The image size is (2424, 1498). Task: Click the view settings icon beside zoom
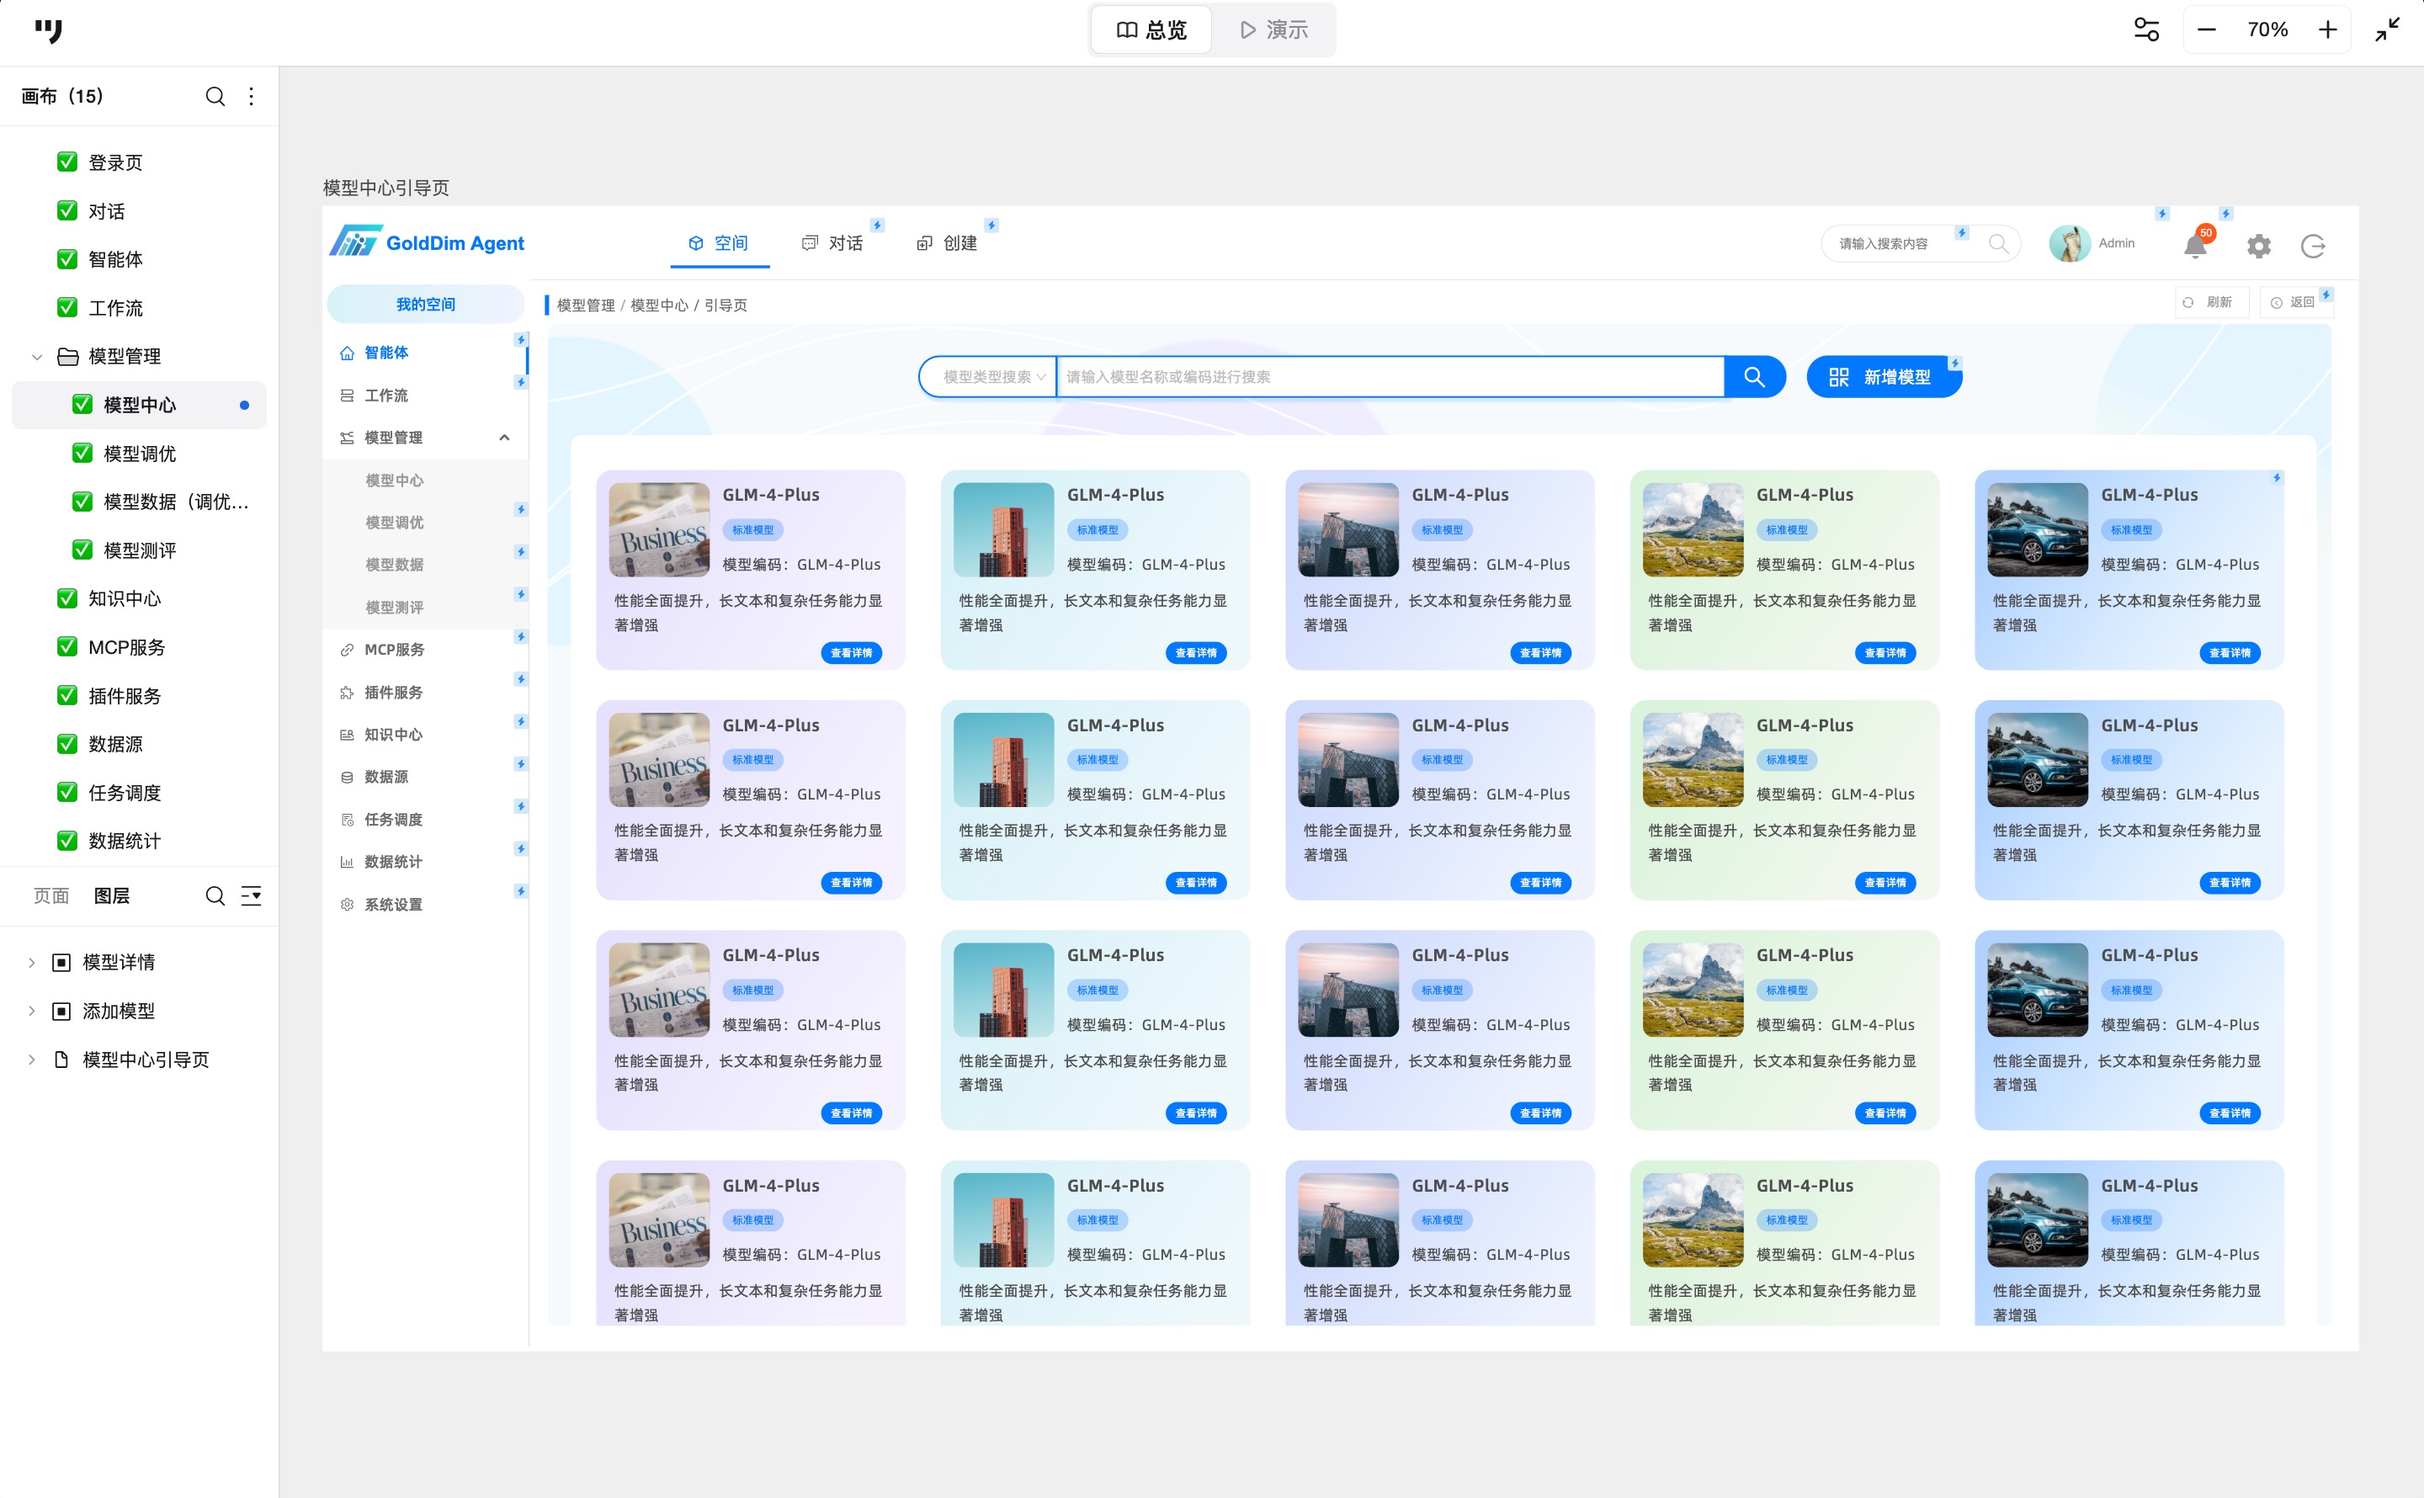[x=2145, y=29]
